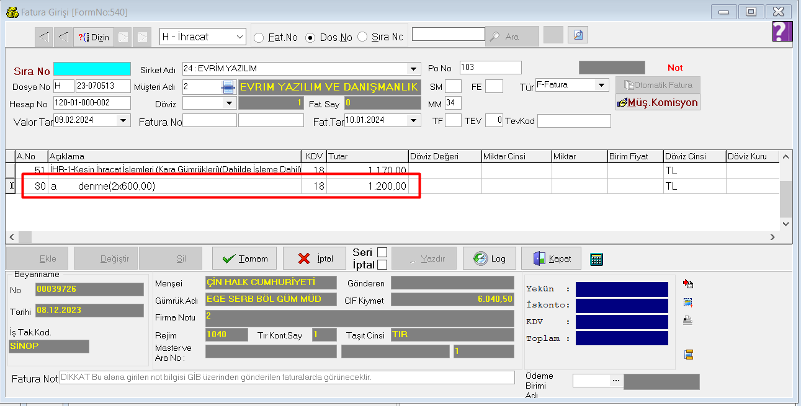Click the Fatura Not input field
The width and height of the screenshot is (801, 406).
tap(287, 377)
